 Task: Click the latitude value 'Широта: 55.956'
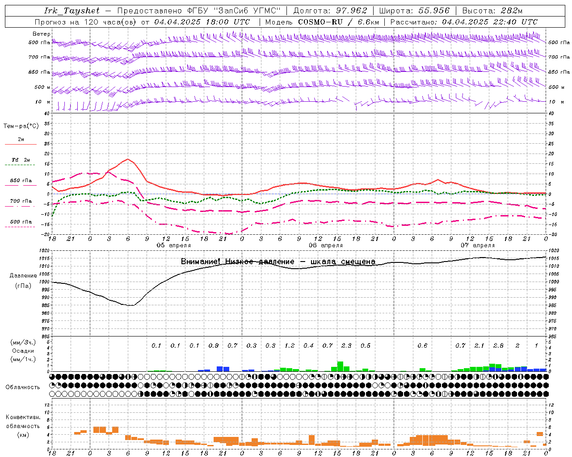point(414,11)
